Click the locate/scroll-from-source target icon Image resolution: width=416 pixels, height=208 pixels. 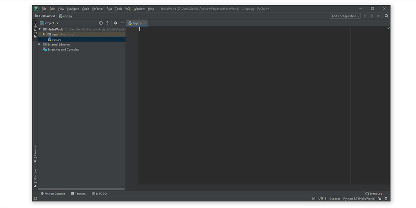coord(101,23)
